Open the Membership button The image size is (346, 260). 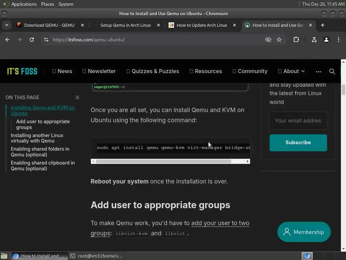pyautogui.click(x=304, y=232)
